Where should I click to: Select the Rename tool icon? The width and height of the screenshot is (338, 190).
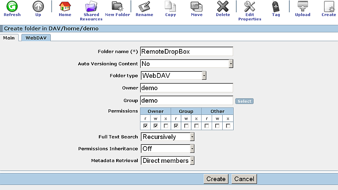pos(144,6)
